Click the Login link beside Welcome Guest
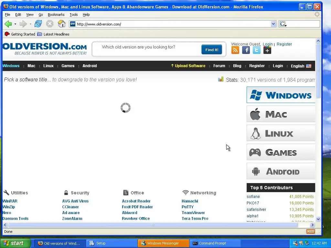 [268, 44]
